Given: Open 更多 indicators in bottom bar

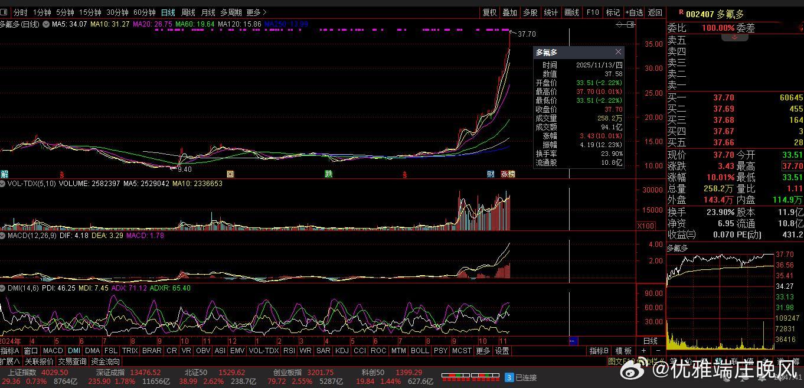Looking at the screenshot, I should (483, 351).
